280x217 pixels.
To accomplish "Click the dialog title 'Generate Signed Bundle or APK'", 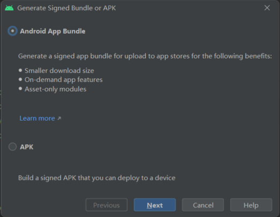I will [x=66, y=8].
